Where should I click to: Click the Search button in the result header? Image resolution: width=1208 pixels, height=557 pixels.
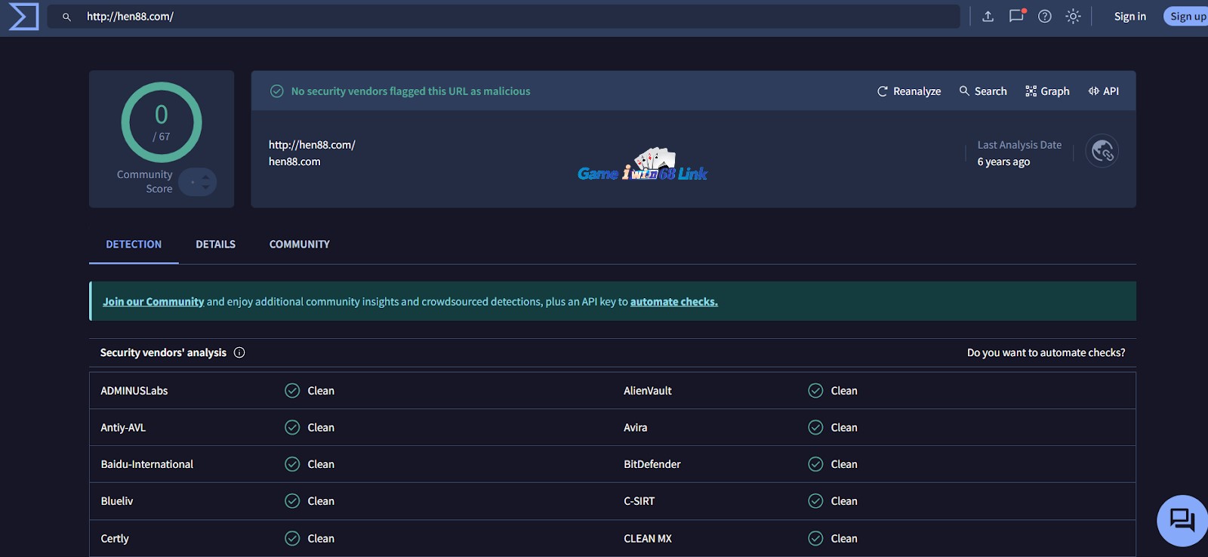coord(983,91)
